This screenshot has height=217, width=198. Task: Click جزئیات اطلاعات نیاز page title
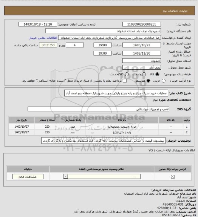(x=175, y=11)
